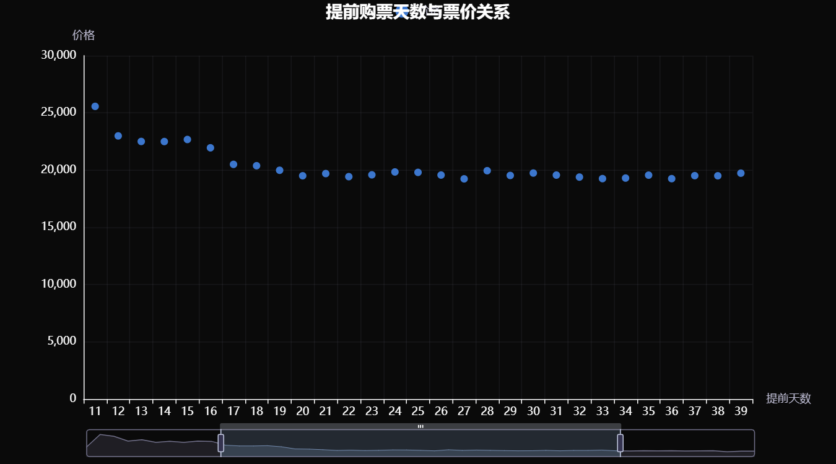Viewport: 836px width, 464px height.
Task: Click the data point for day 28
Action: 487,171
